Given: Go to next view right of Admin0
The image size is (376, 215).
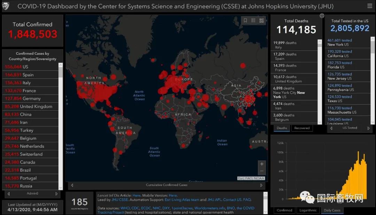Looking at the screenshot, I should 56,194.
